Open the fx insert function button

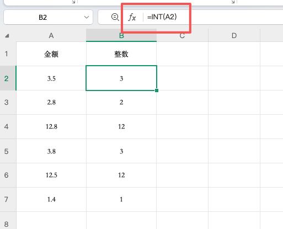pyautogui.click(x=132, y=17)
